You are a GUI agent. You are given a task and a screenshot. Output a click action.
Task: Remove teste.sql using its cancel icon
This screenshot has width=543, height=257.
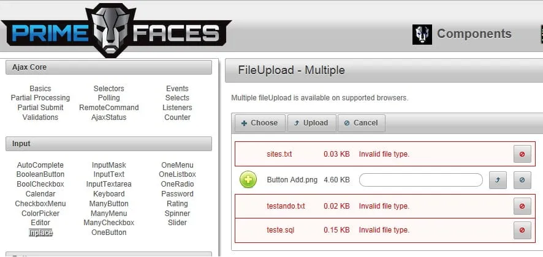point(522,230)
